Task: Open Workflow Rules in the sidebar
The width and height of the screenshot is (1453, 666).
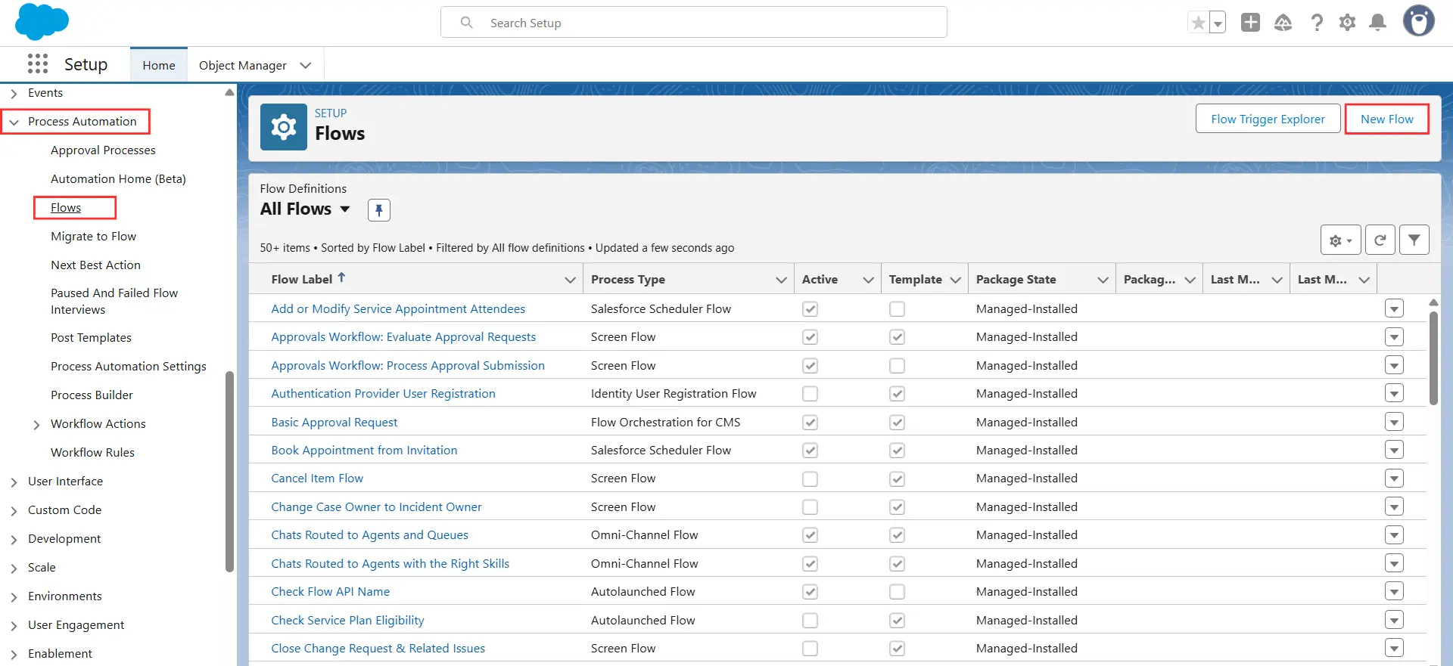Action: (92, 452)
